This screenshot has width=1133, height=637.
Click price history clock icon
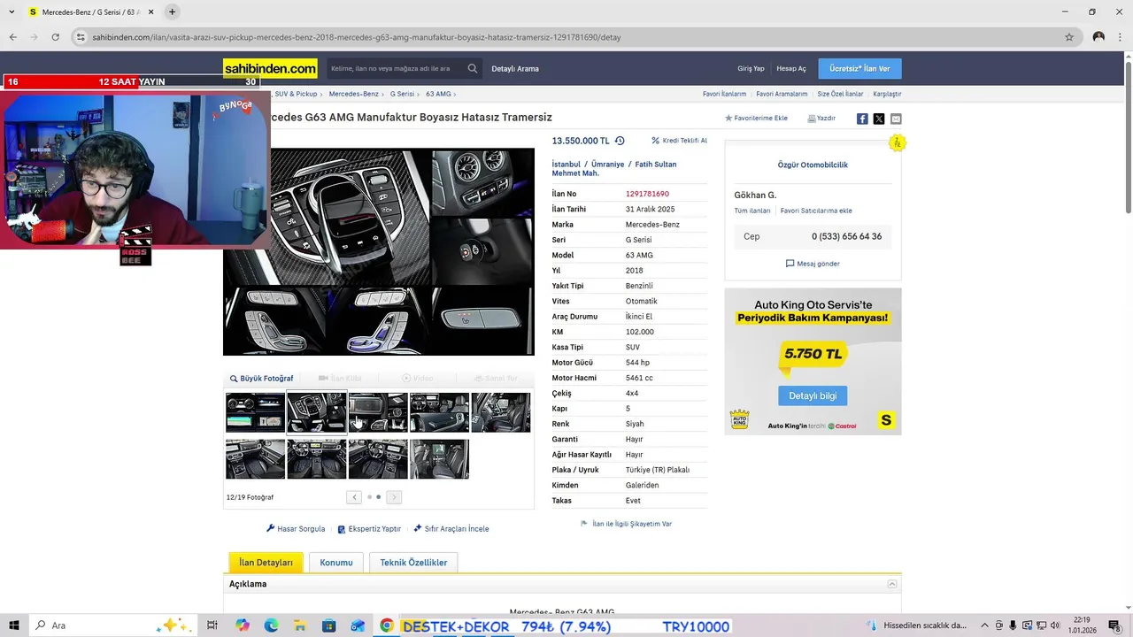pyautogui.click(x=620, y=141)
